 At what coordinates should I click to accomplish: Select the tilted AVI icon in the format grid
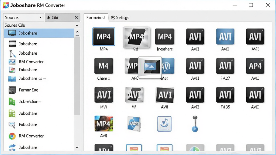coord(165,95)
